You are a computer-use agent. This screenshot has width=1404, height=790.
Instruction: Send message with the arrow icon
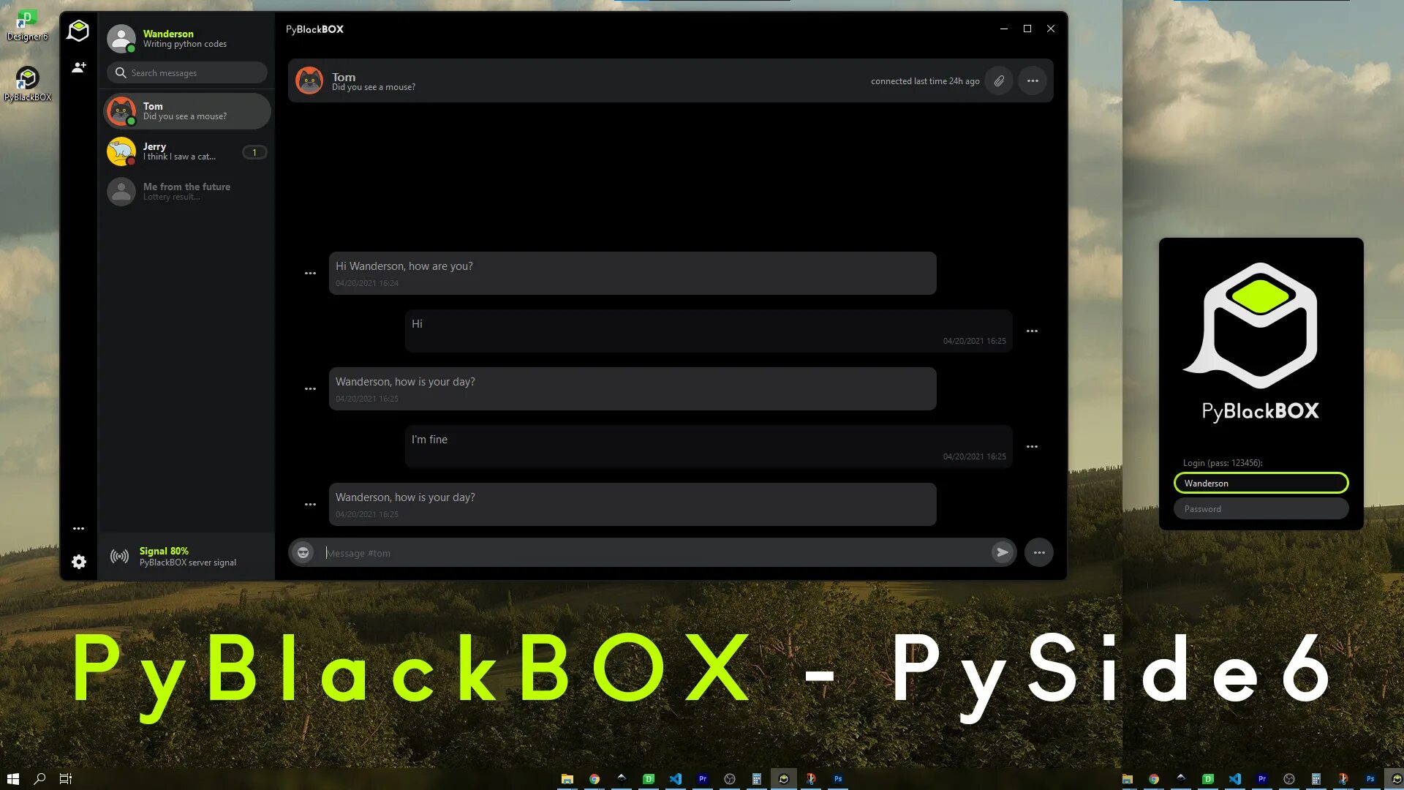coord(1003,552)
